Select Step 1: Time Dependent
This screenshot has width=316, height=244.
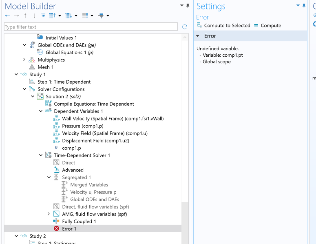click(64, 82)
